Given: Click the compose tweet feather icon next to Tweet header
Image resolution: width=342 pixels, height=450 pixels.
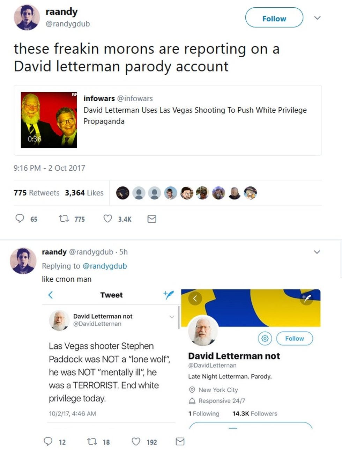Looking at the screenshot, I should point(168,295).
